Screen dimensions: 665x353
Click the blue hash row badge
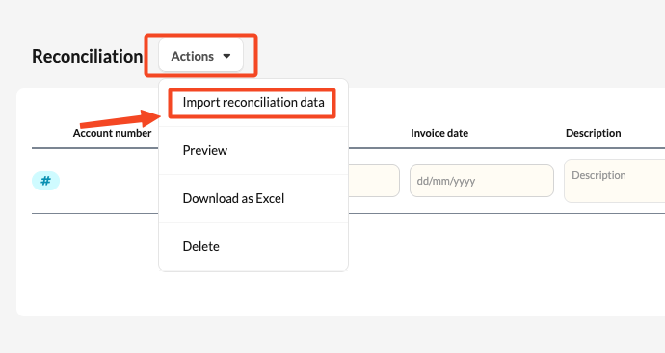coord(46,181)
